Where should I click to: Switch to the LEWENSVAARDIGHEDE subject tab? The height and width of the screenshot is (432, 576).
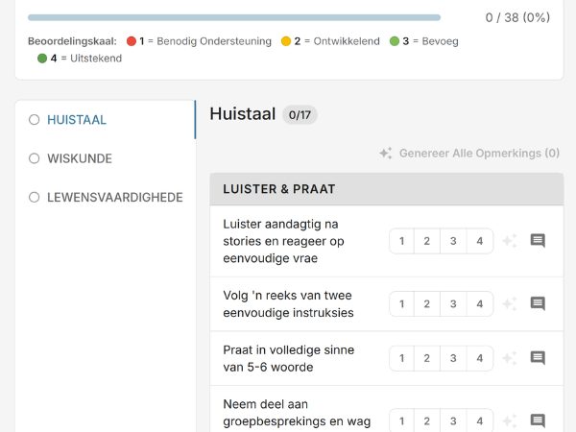point(106,197)
